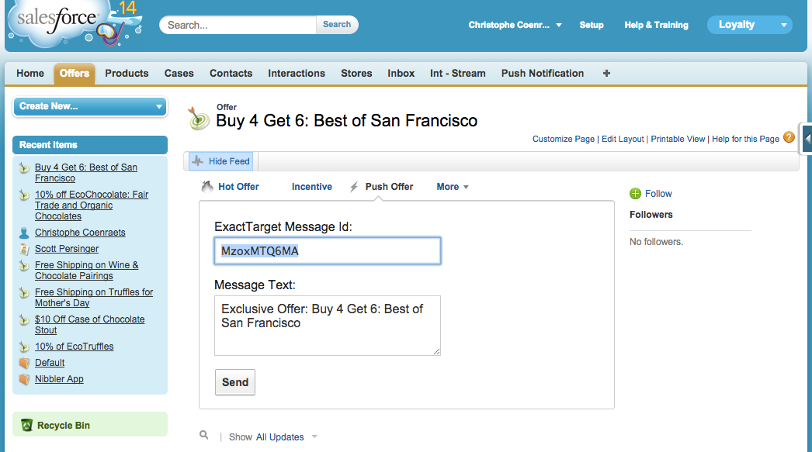Open the Create New dropdown
Screen dimensions: 812x452
tap(90, 106)
